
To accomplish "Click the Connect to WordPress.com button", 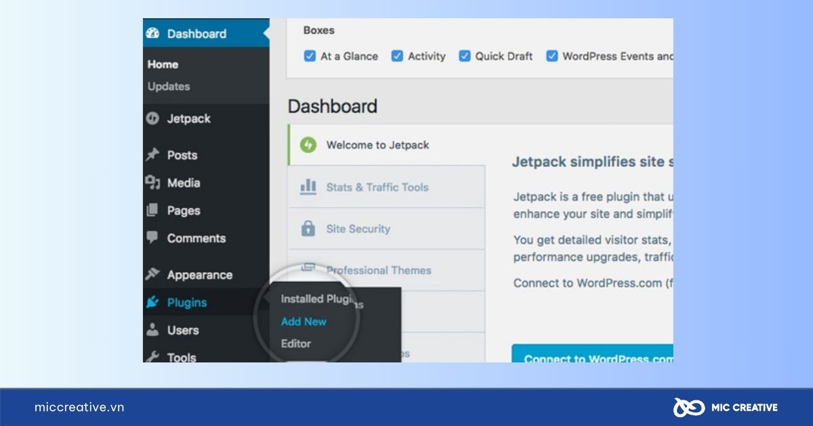I will [x=593, y=354].
